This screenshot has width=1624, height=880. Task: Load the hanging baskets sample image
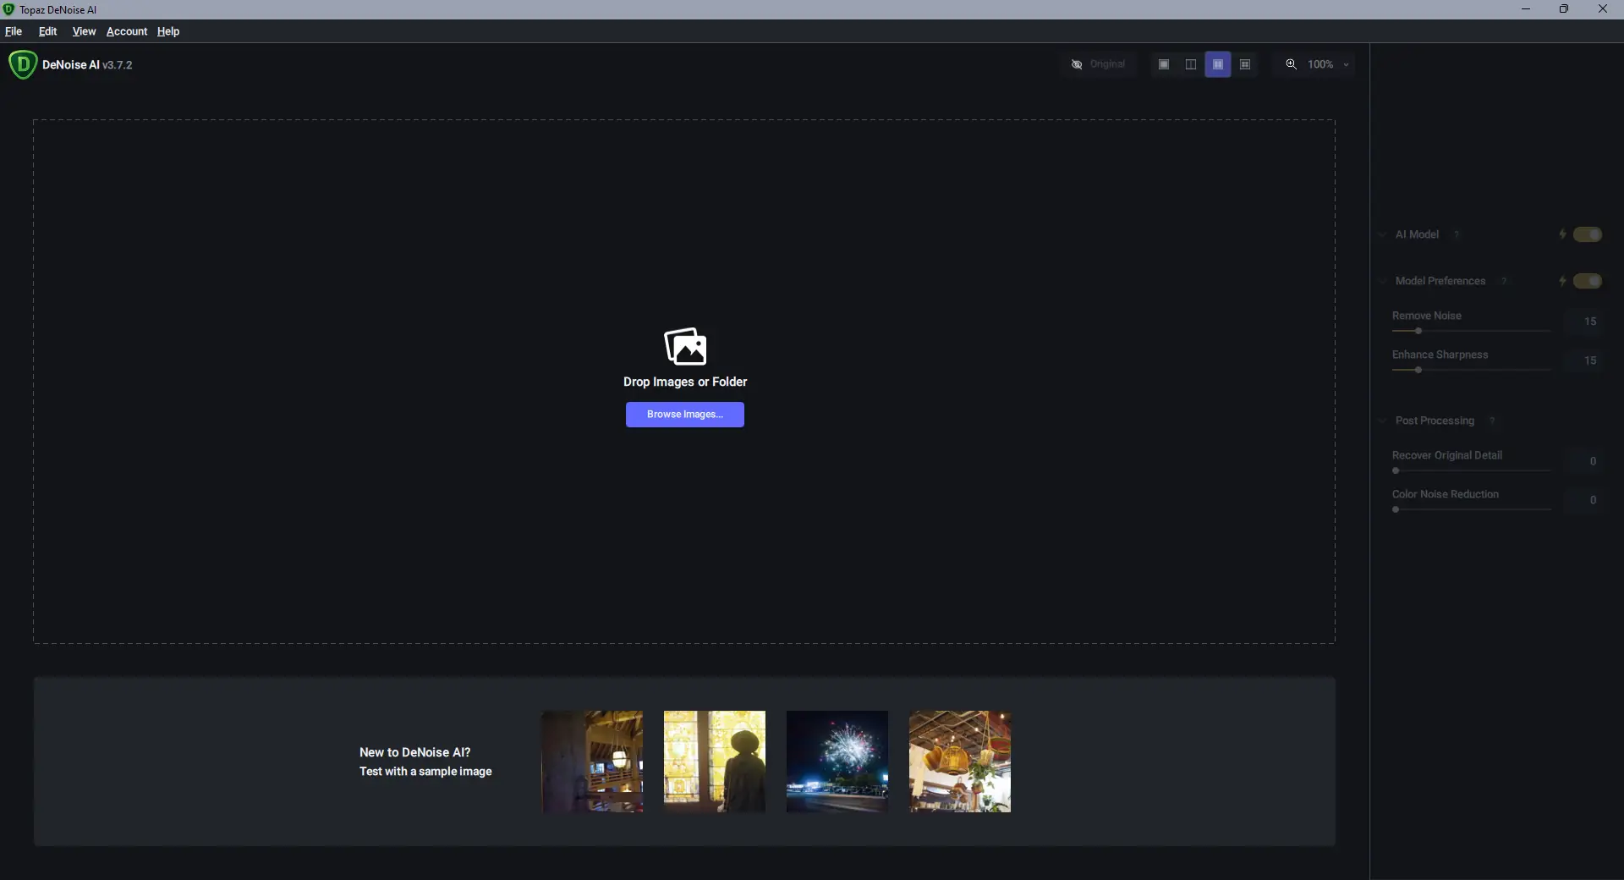960,762
